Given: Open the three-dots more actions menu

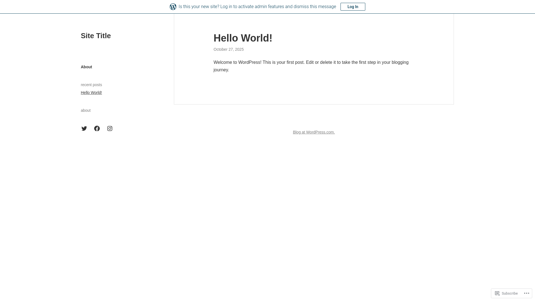Looking at the screenshot, I should [526, 293].
